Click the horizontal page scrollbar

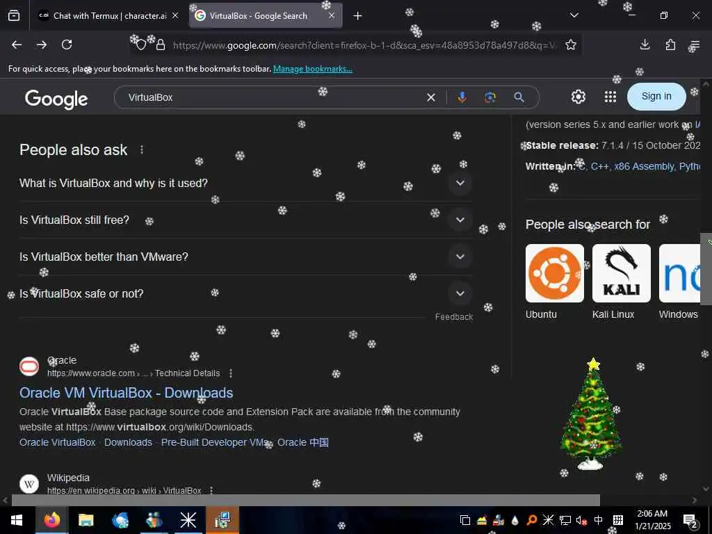click(305, 500)
